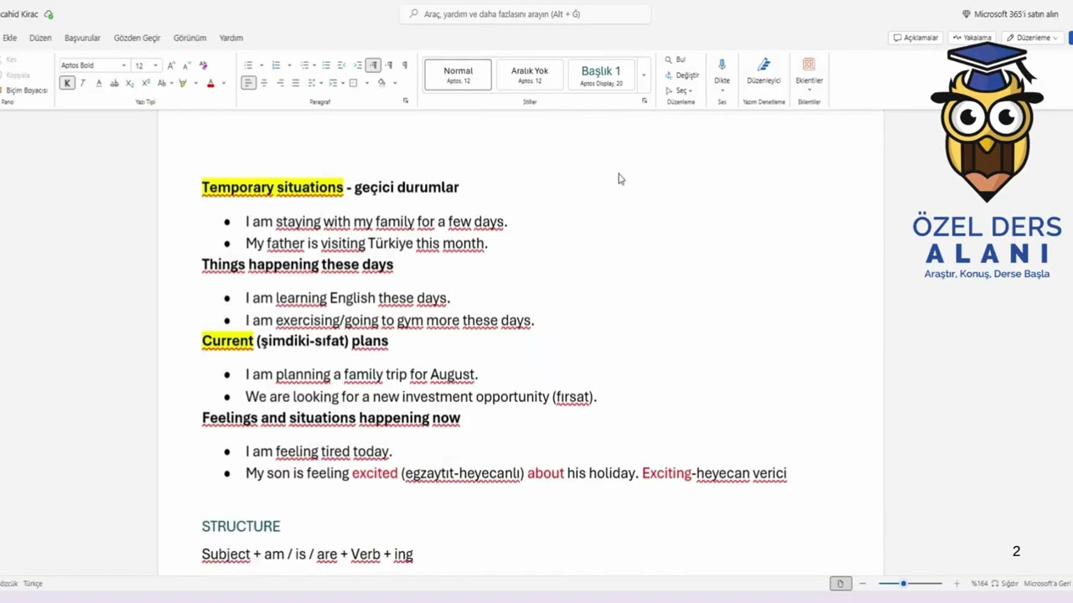Toggle subscript formatting

click(130, 83)
